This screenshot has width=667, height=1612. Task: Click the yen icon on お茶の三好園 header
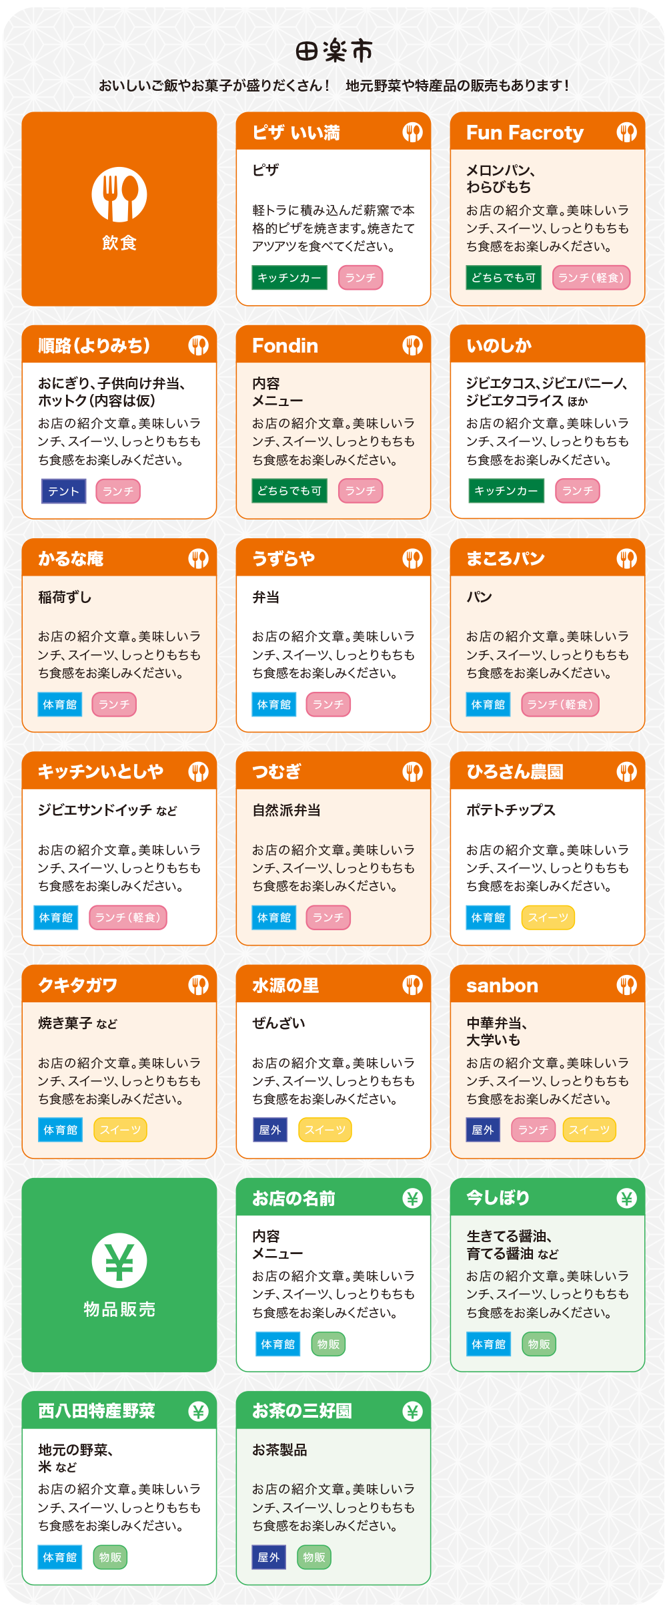[412, 1412]
